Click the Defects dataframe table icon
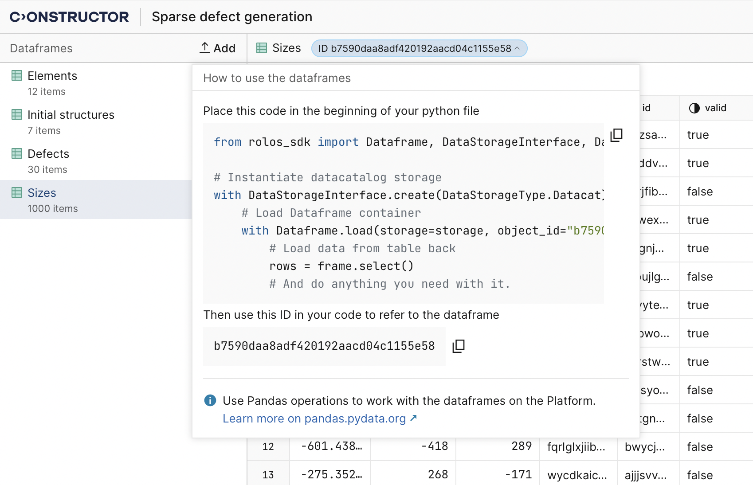This screenshot has width=753, height=485. pos(17,154)
